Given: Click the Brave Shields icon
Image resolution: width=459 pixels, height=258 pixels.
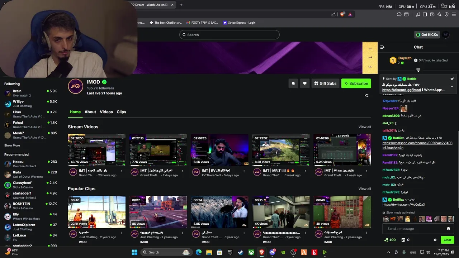Looking at the screenshot, I should [x=342, y=14].
